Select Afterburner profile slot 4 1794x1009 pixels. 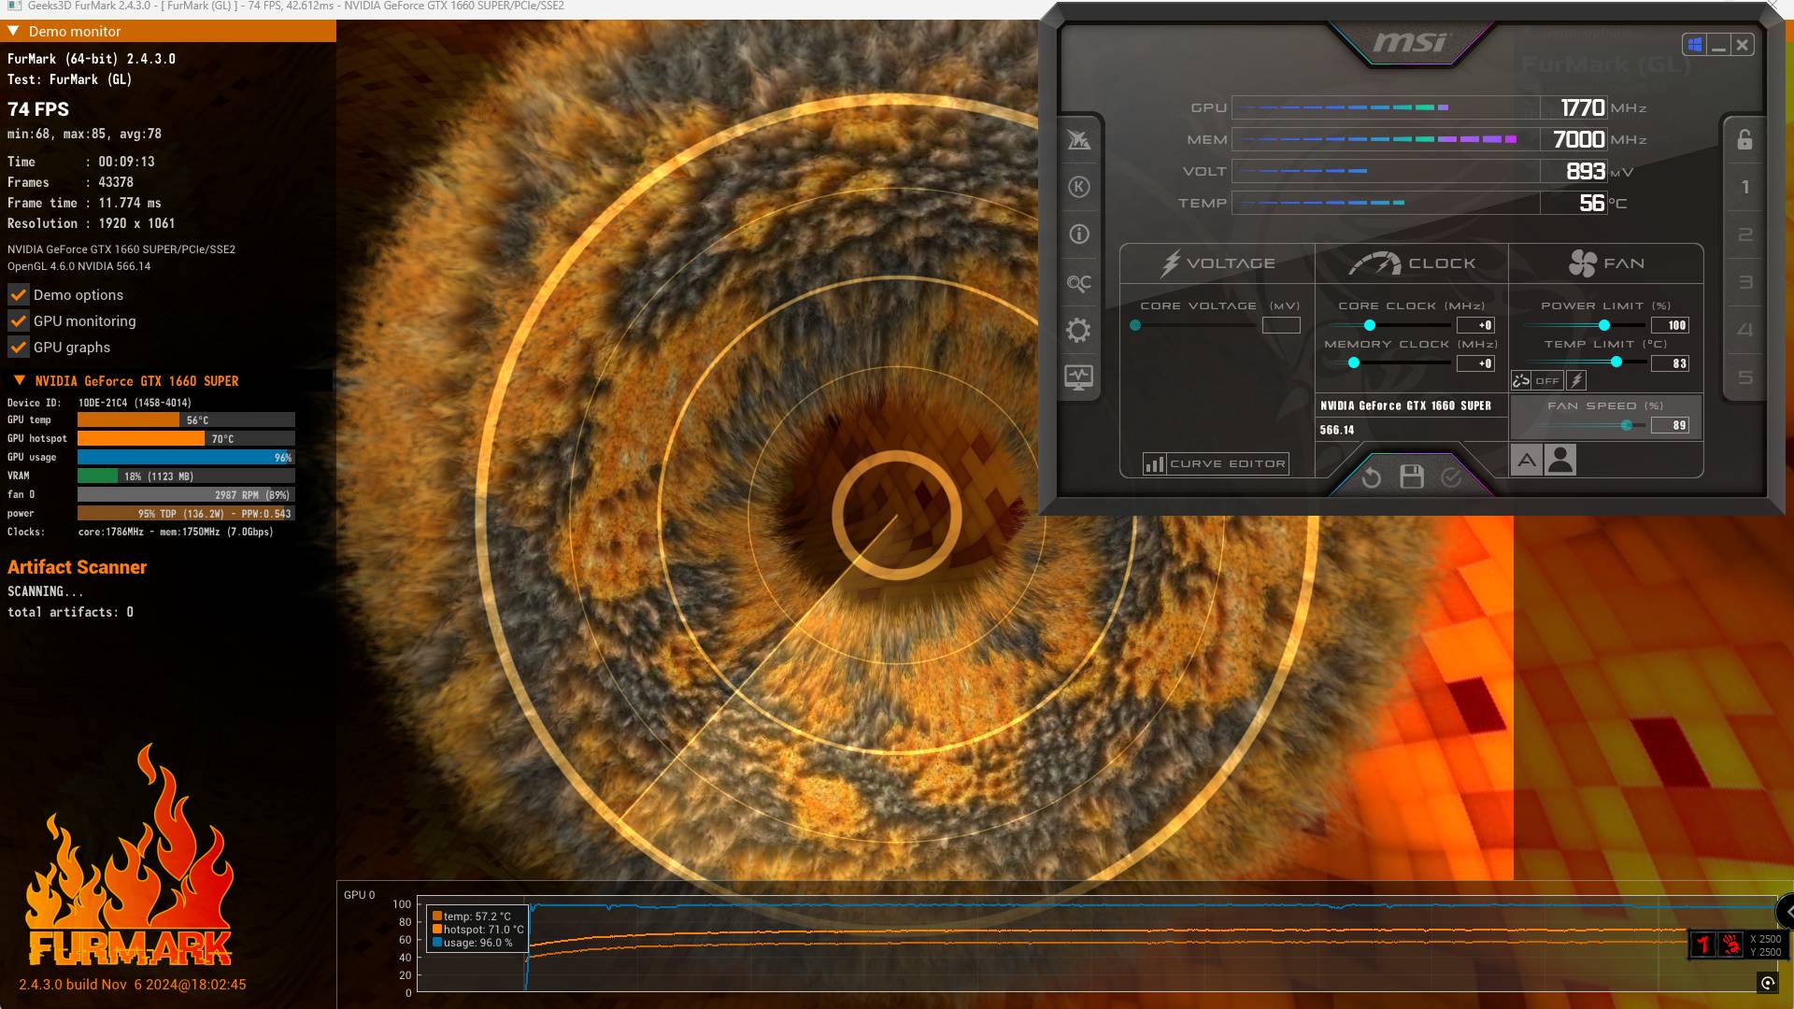click(x=1744, y=330)
